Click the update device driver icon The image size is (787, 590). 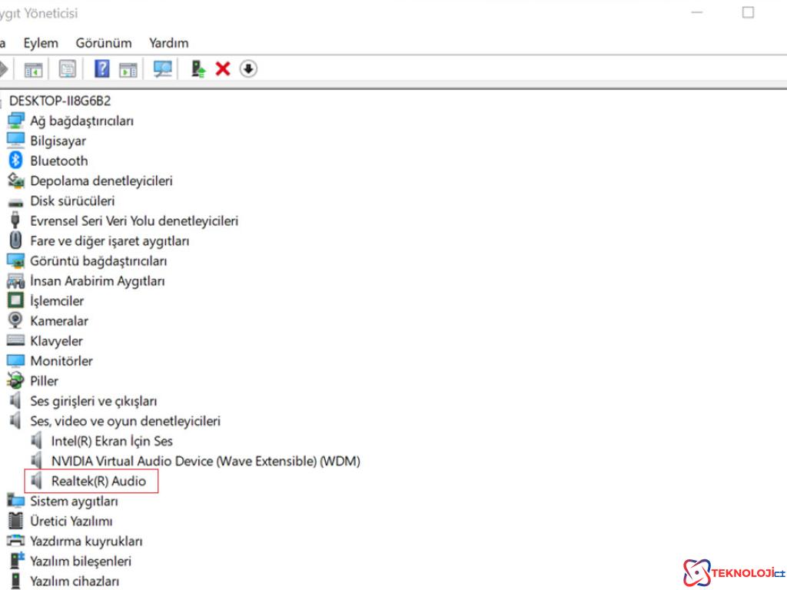click(198, 69)
